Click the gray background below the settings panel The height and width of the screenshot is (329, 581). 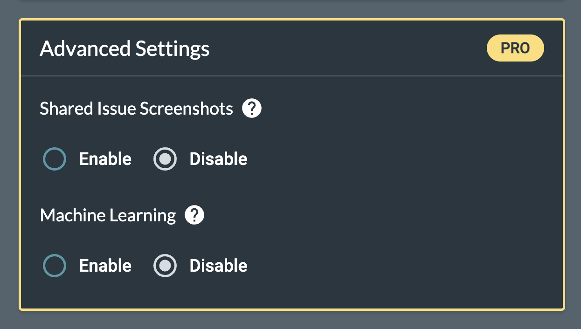point(290,321)
